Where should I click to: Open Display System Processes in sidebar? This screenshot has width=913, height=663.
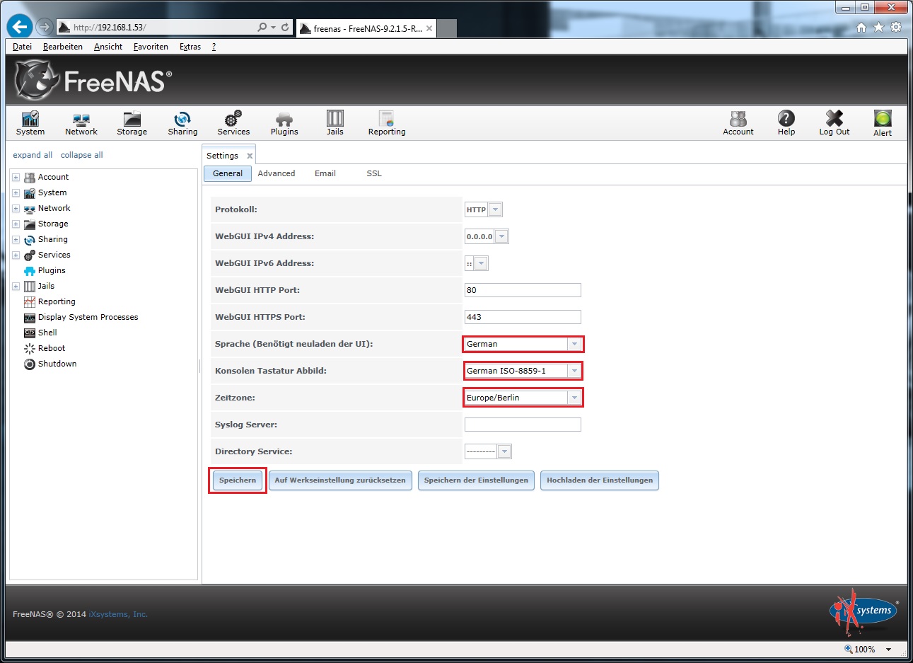[x=88, y=317]
